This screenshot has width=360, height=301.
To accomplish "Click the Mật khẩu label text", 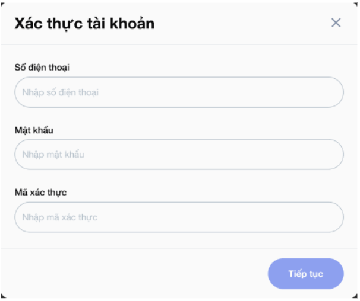I will (34, 130).
